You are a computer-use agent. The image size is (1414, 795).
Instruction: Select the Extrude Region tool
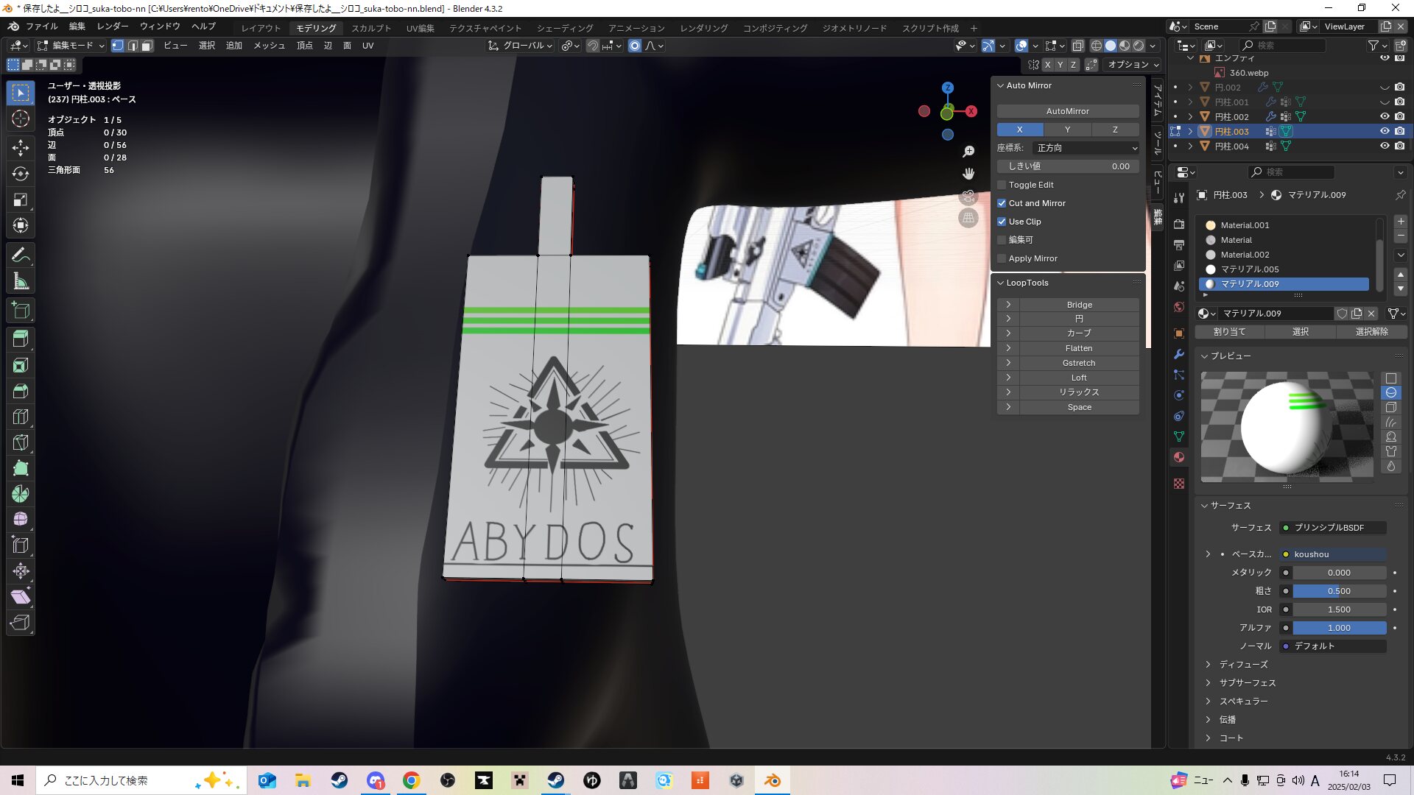click(21, 339)
